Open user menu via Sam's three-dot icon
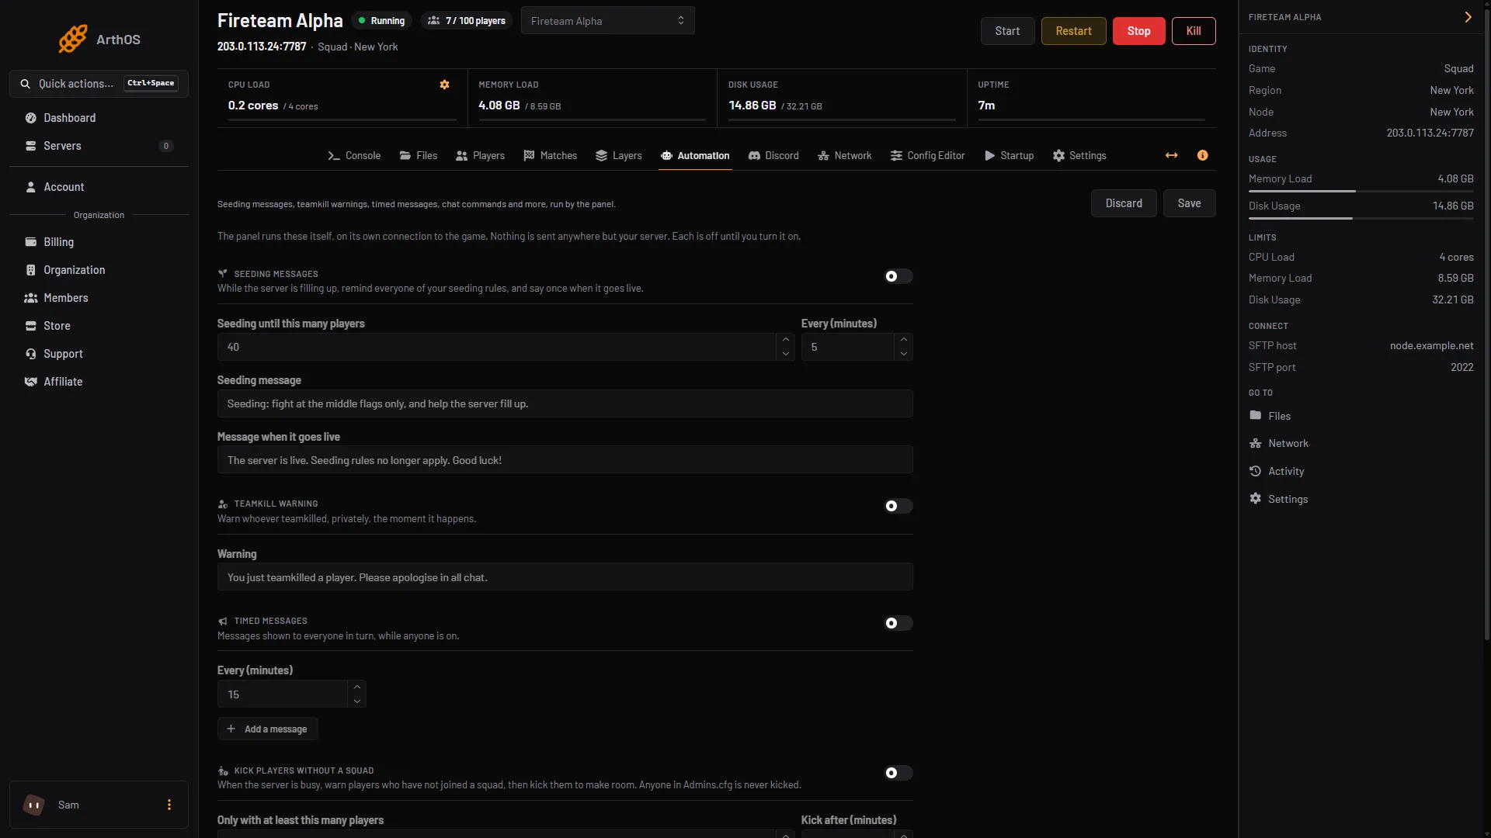 point(169,805)
